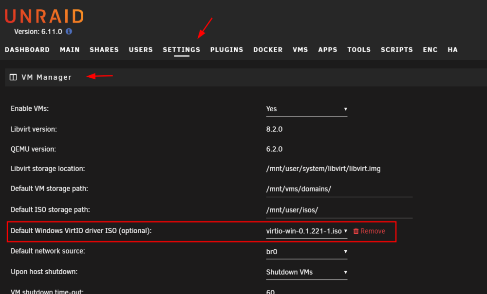This screenshot has width=487, height=294.
Task: Click the Default Windows VirtIO driver ISO label
Action: coord(81,231)
